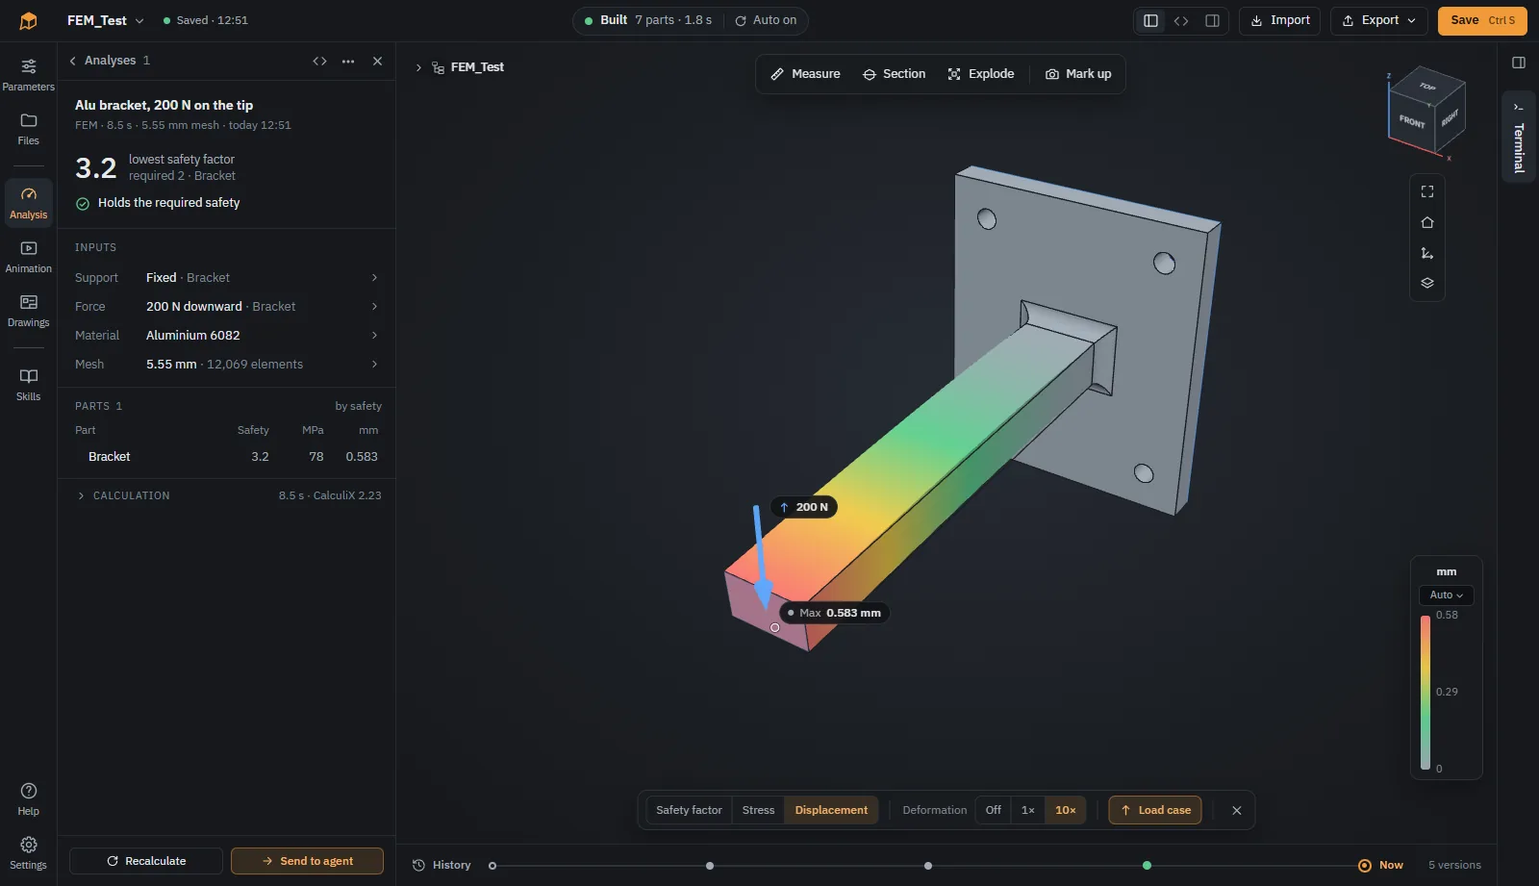The height and width of the screenshot is (886, 1539).
Task: Open the Auto scale dropdown in legend
Action: [x=1446, y=595]
